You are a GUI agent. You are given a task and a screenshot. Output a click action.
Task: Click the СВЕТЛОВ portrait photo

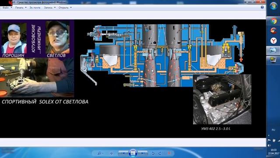tap(57, 37)
